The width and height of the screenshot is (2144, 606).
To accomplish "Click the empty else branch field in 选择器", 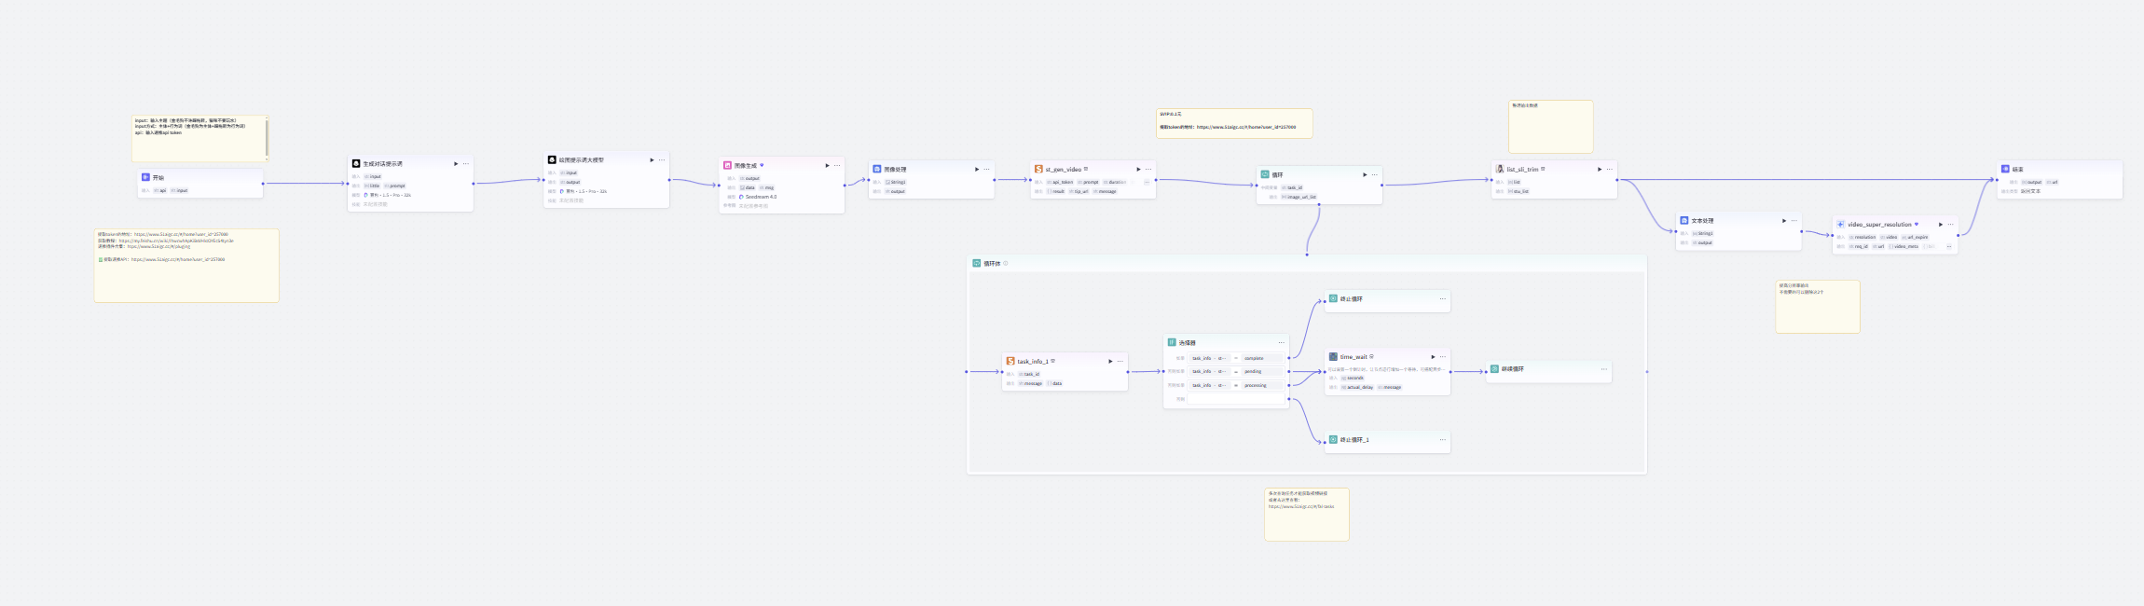I will (1235, 399).
